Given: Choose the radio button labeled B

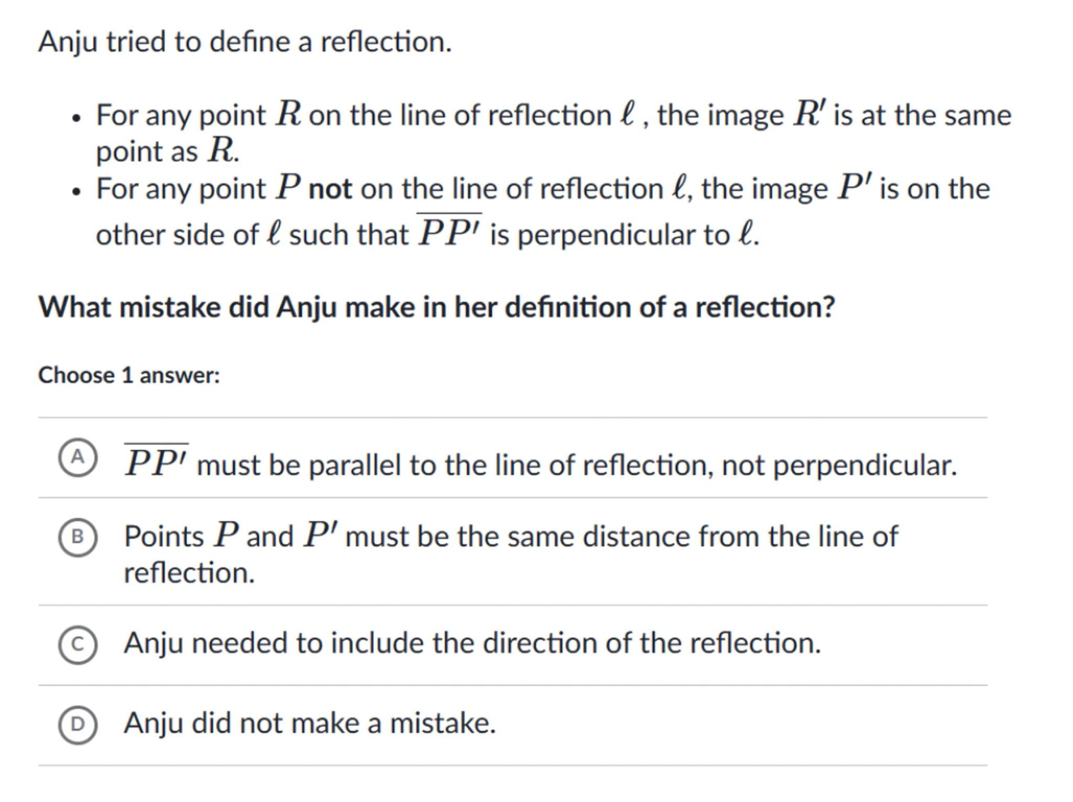Looking at the screenshot, I should [78, 537].
